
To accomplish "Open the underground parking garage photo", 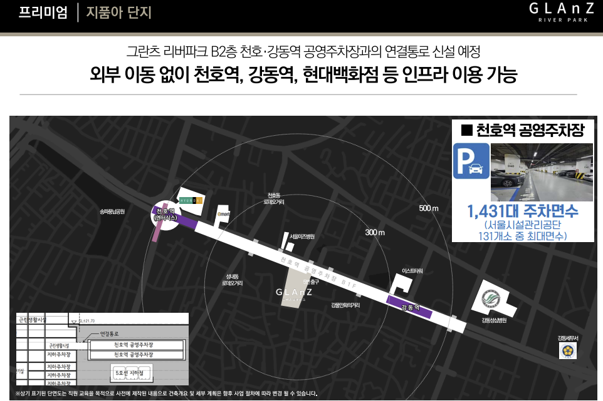I will (542, 172).
